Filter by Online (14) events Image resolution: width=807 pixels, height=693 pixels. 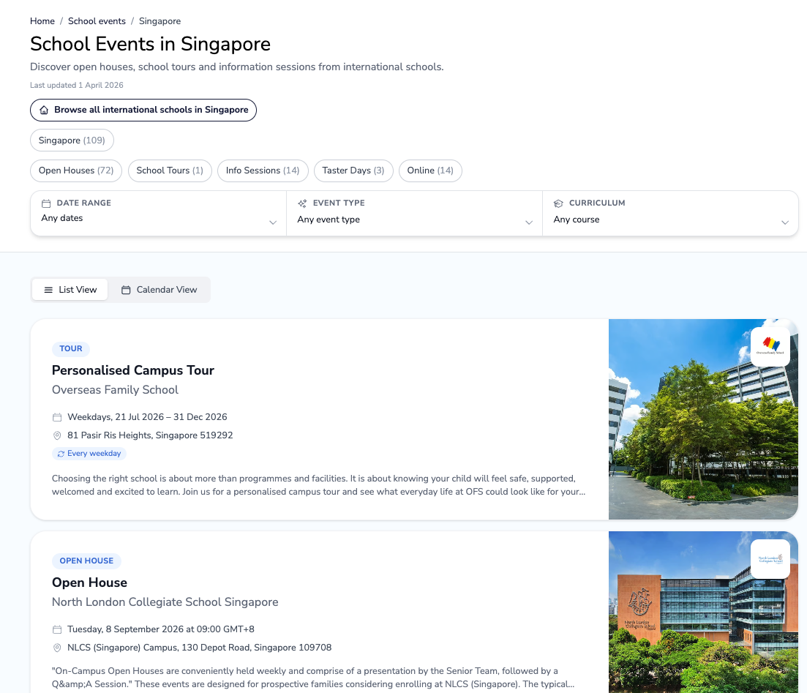(x=430, y=171)
